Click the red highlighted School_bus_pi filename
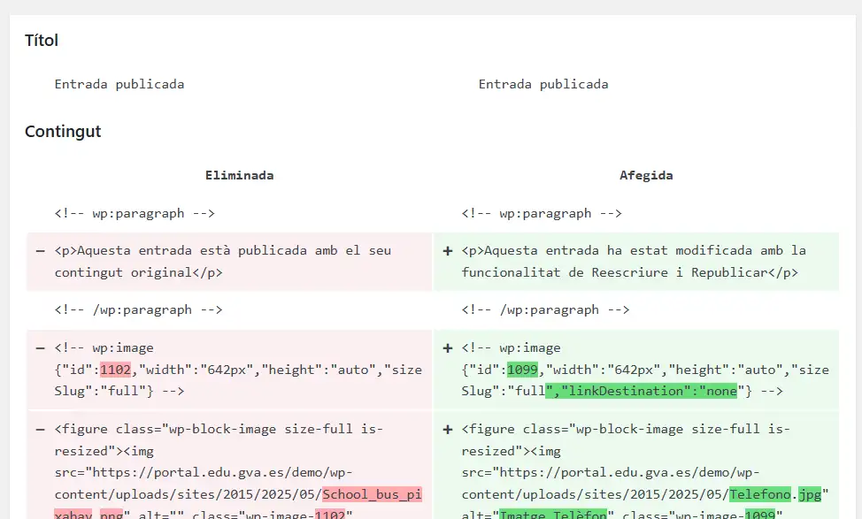The image size is (862, 519). [373, 494]
